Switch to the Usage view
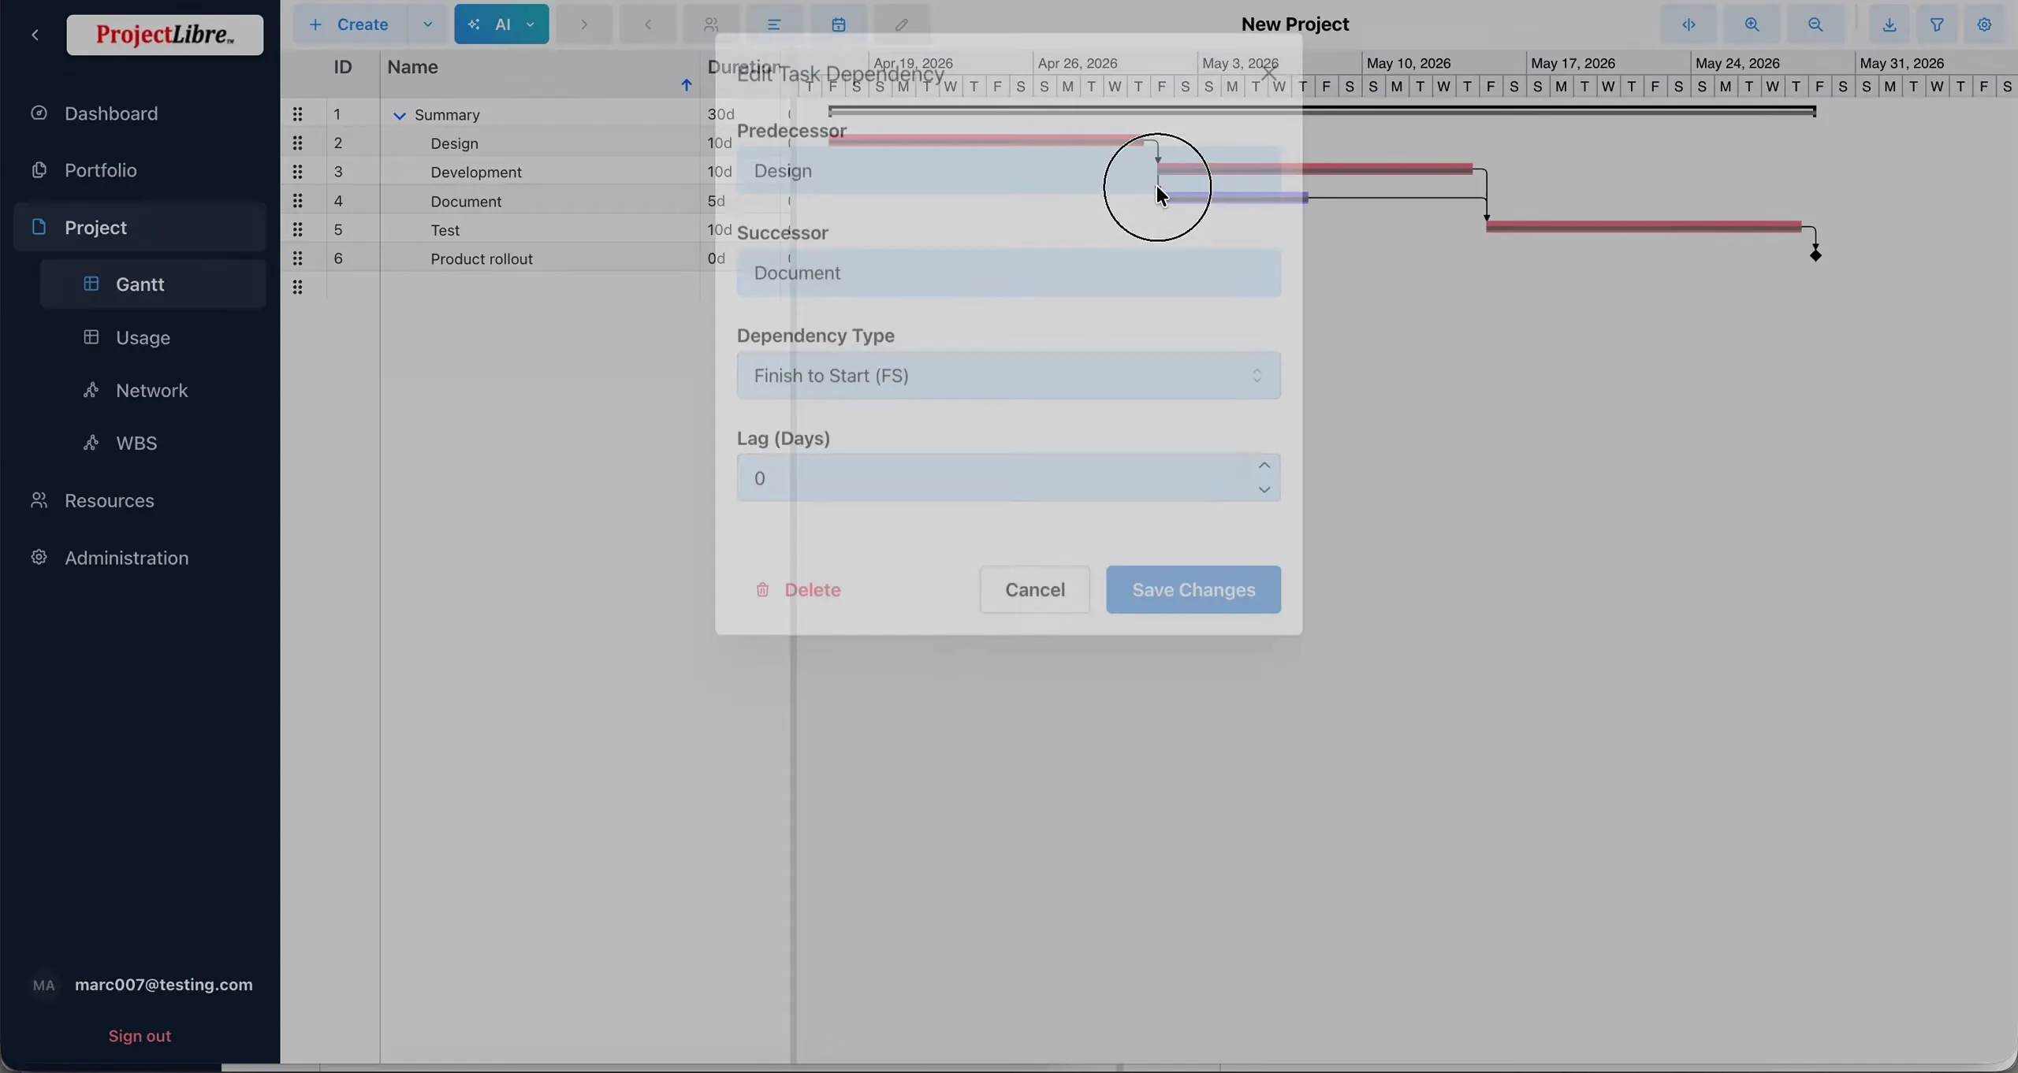Image resolution: width=2018 pixels, height=1073 pixels. (143, 338)
